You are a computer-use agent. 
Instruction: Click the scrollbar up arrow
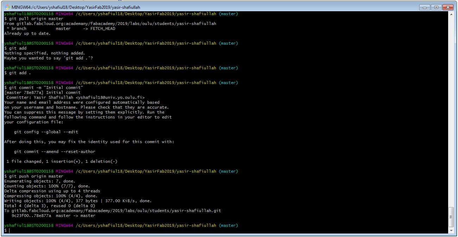point(452,14)
